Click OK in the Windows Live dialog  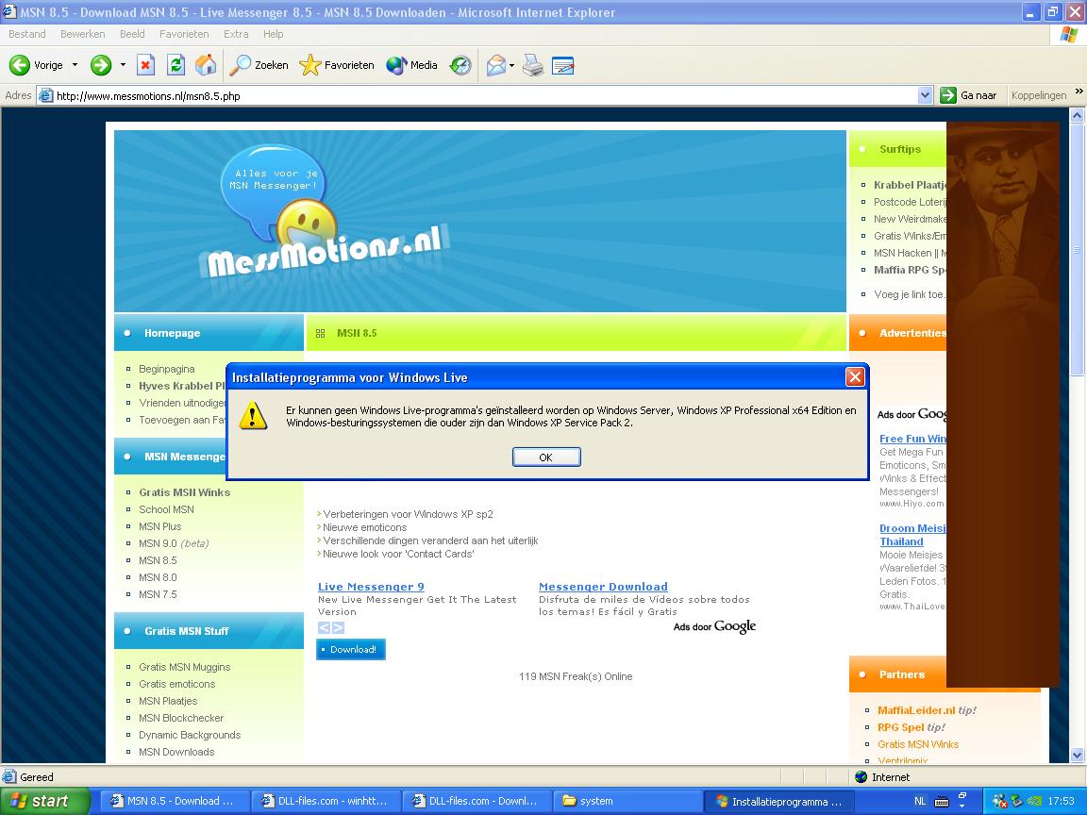(546, 457)
